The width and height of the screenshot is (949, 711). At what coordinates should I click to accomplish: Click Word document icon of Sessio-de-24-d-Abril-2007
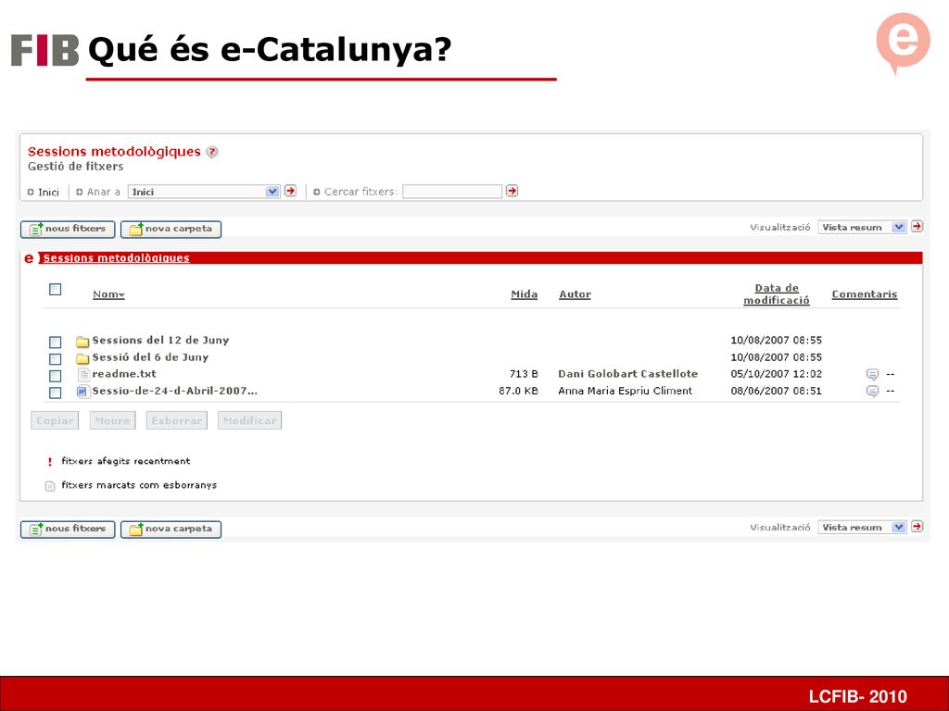(82, 392)
